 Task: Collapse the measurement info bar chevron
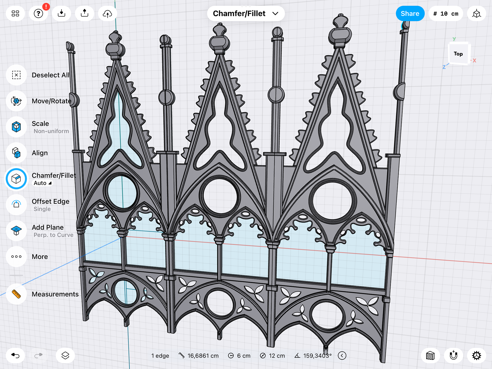click(342, 356)
